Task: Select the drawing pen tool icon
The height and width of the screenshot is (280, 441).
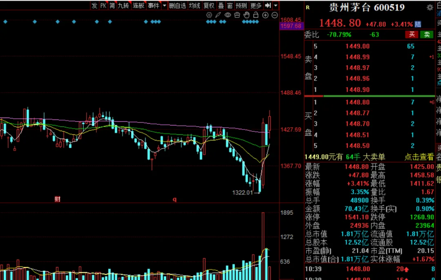Action: coord(218,15)
